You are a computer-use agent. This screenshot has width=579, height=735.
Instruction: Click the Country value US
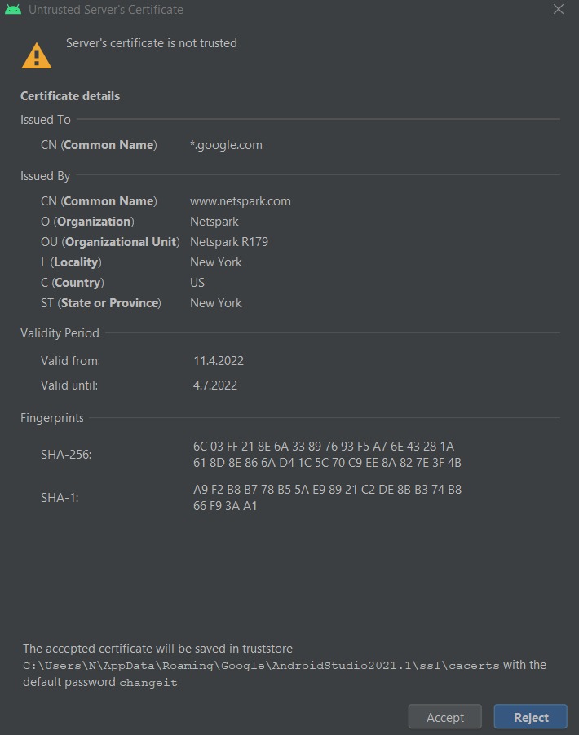[x=197, y=283]
